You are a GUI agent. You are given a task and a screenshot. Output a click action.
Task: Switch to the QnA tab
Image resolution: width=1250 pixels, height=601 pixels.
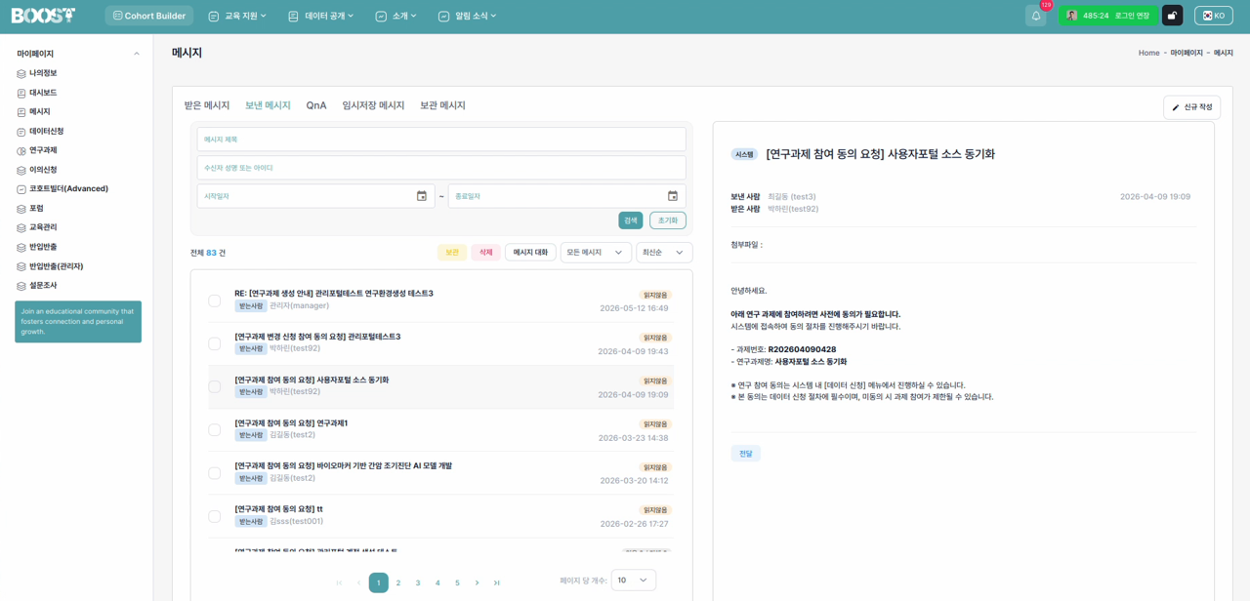click(x=316, y=105)
